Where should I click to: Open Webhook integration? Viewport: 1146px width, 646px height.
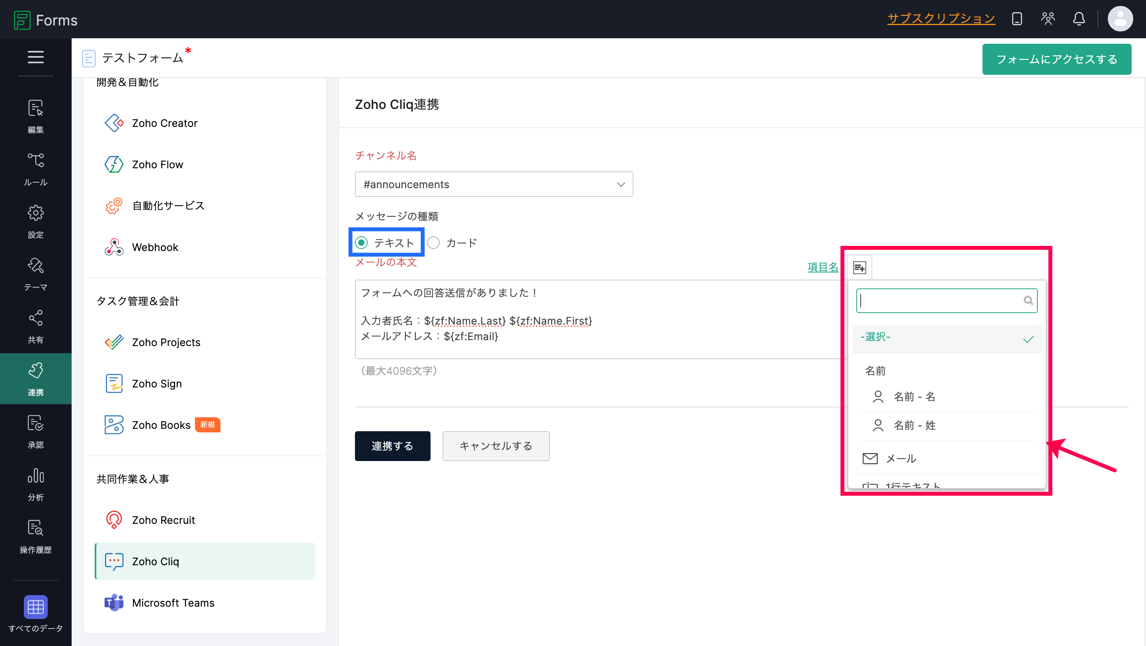(x=205, y=247)
